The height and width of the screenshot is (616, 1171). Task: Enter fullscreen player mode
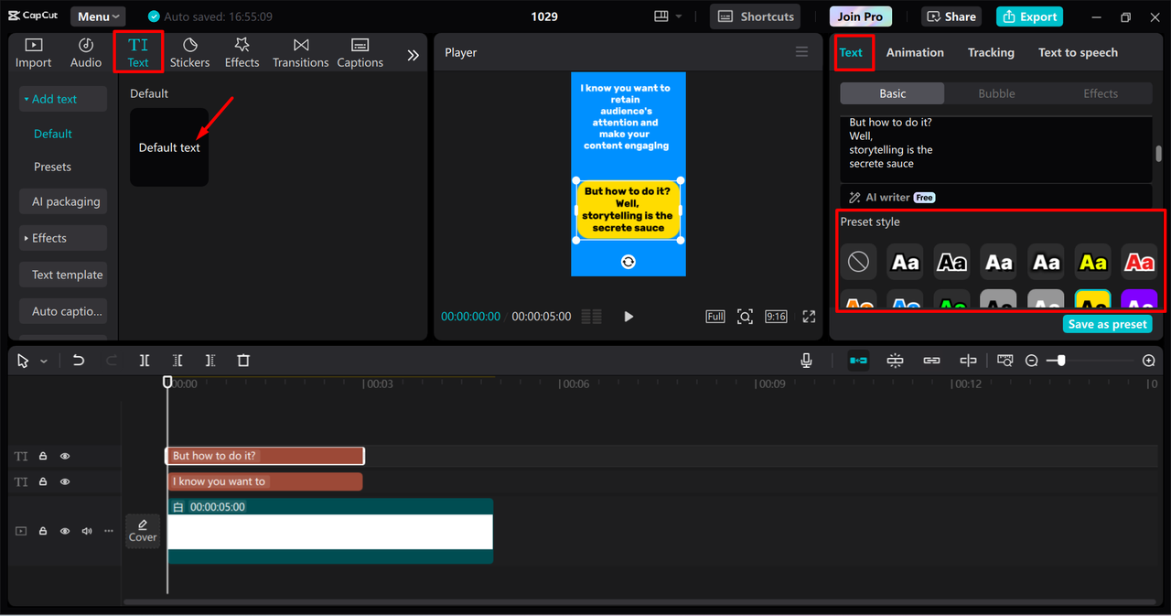pos(809,317)
